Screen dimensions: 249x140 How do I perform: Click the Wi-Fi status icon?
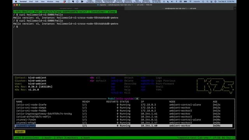click(190, 2)
